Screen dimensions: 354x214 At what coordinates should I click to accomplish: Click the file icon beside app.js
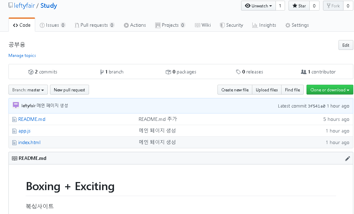14,131
